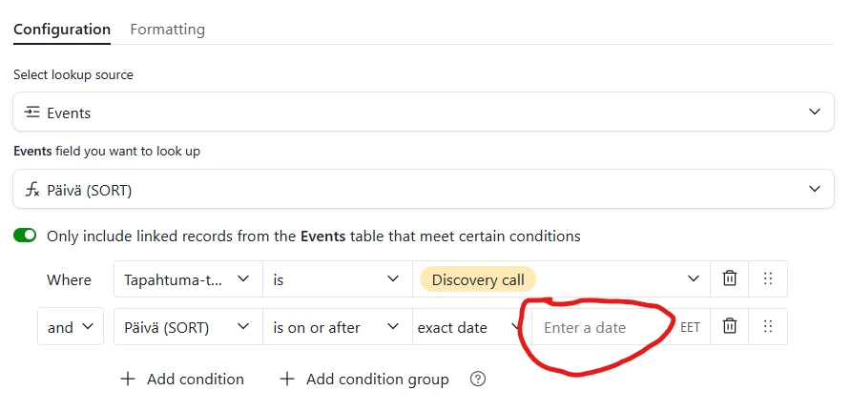
Task: Grab the drag handle on Discovery call condition row
Action: tap(767, 278)
